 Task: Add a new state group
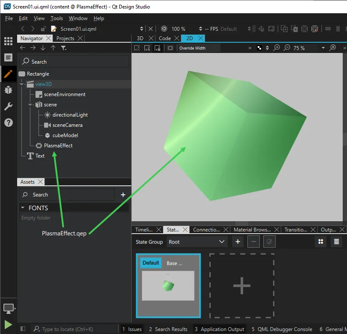point(238,242)
